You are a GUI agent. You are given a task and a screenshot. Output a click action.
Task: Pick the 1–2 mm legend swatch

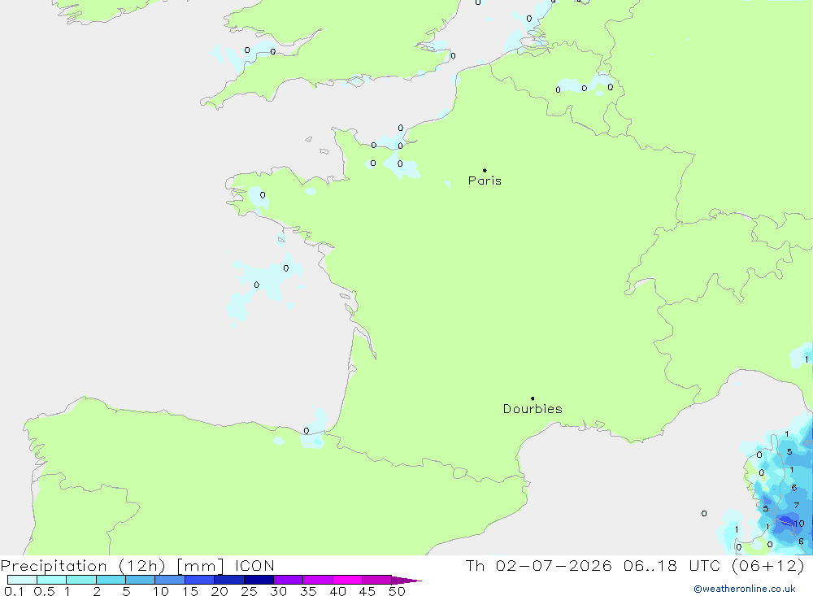click(81, 580)
